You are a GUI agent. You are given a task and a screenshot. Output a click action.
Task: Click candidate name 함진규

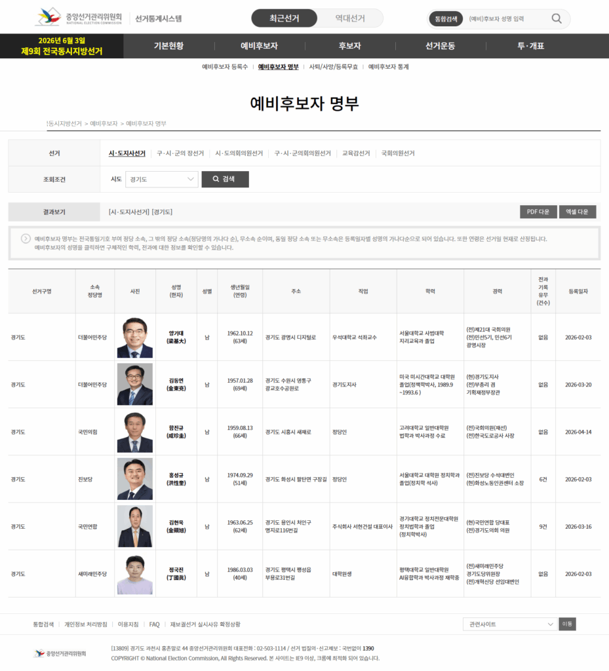[x=176, y=432]
